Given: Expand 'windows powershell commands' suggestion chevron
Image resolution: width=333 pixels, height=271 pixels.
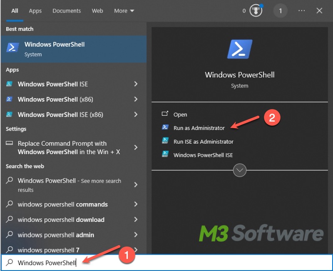Looking at the screenshot, I should (x=136, y=204).
